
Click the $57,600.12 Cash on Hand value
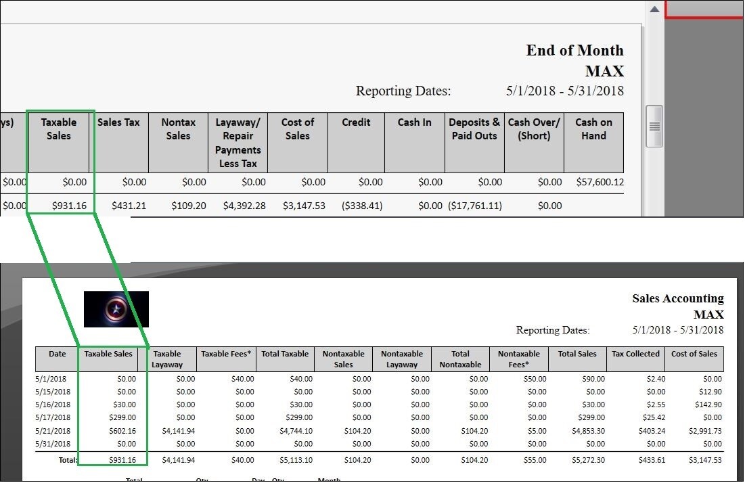point(600,182)
